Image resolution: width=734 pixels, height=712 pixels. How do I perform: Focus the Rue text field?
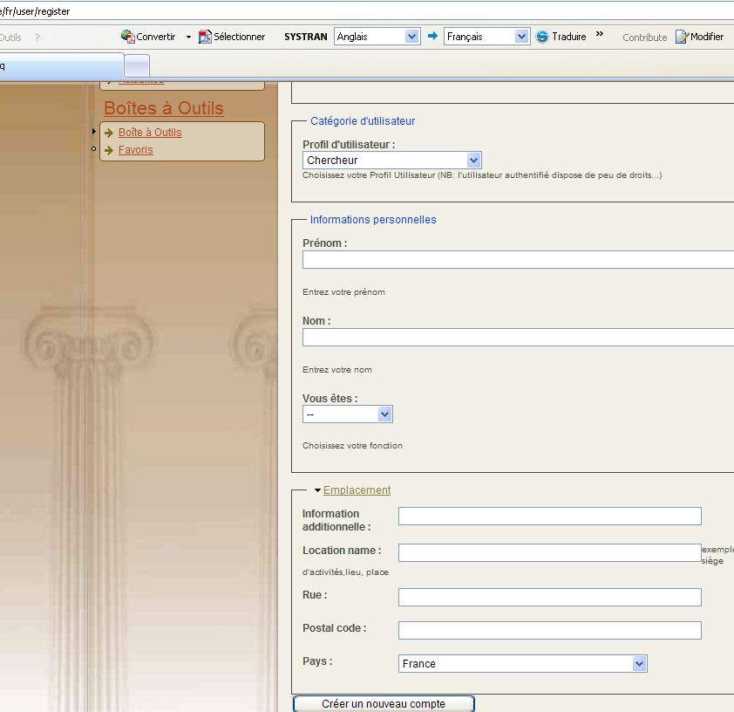(549, 597)
